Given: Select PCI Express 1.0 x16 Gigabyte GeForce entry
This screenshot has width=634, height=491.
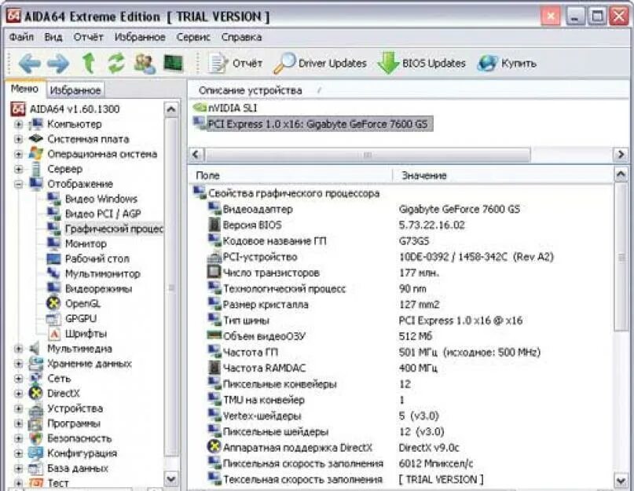Looking at the screenshot, I should pyautogui.click(x=313, y=124).
